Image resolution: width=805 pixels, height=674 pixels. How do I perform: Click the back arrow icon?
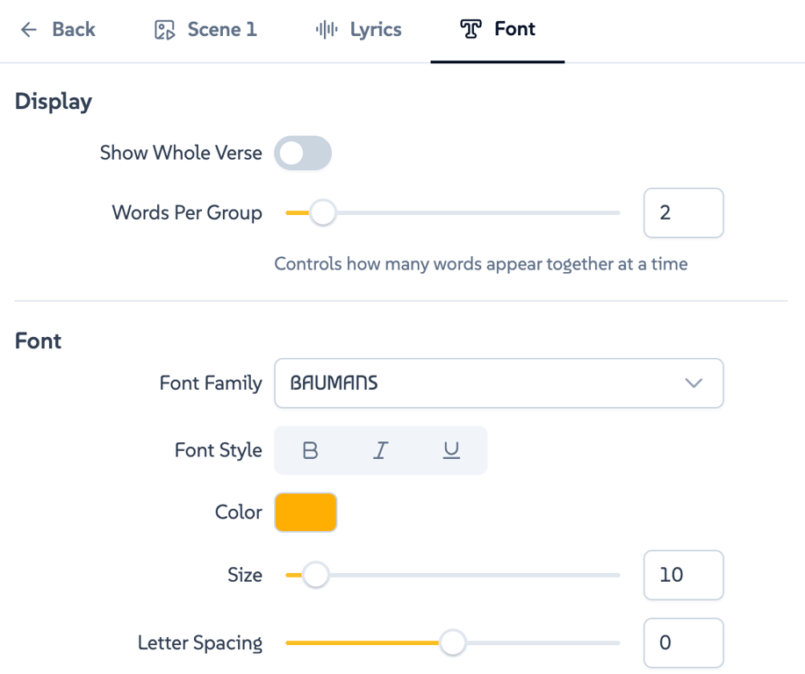click(29, 30)
